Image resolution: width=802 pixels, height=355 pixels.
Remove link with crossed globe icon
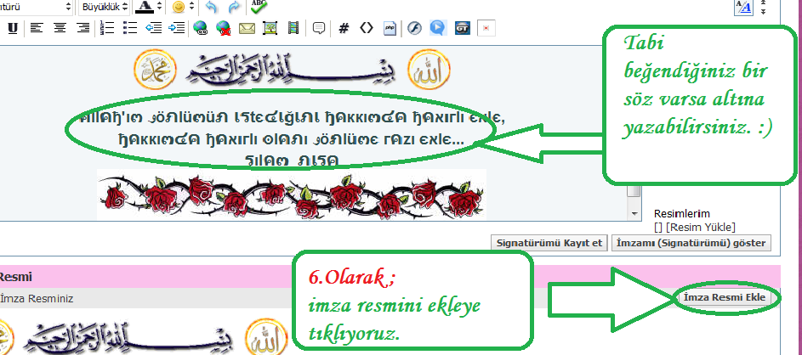point(224,28)
